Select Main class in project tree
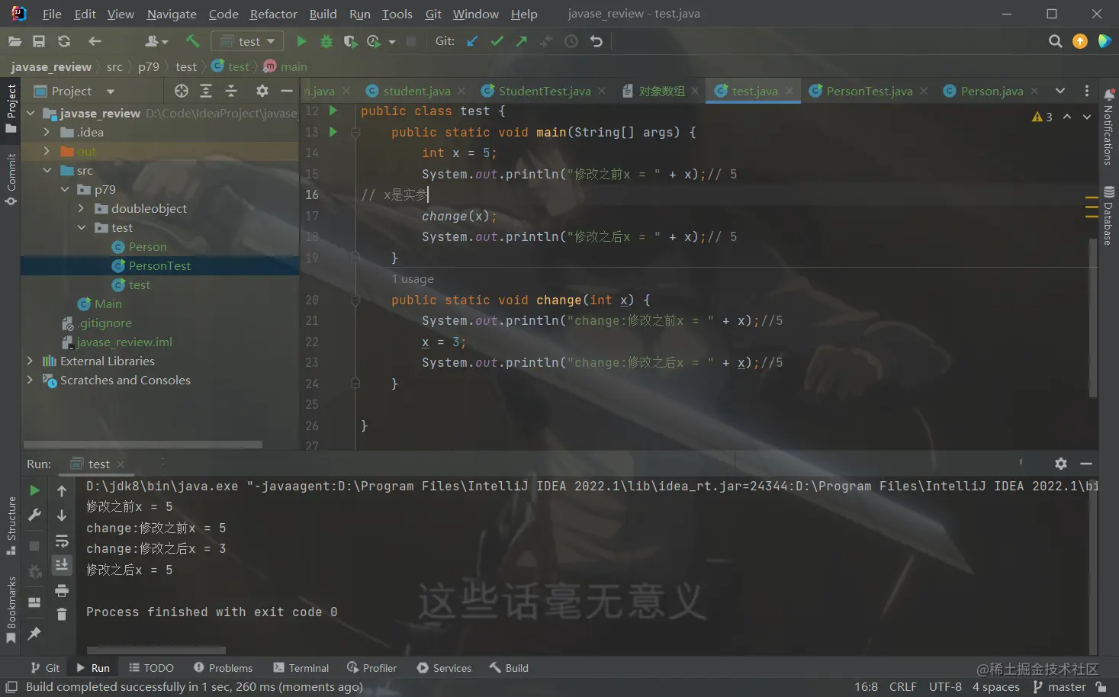Image resolution: width=1119 pixels, height=697 pixels. click(108, 304)
